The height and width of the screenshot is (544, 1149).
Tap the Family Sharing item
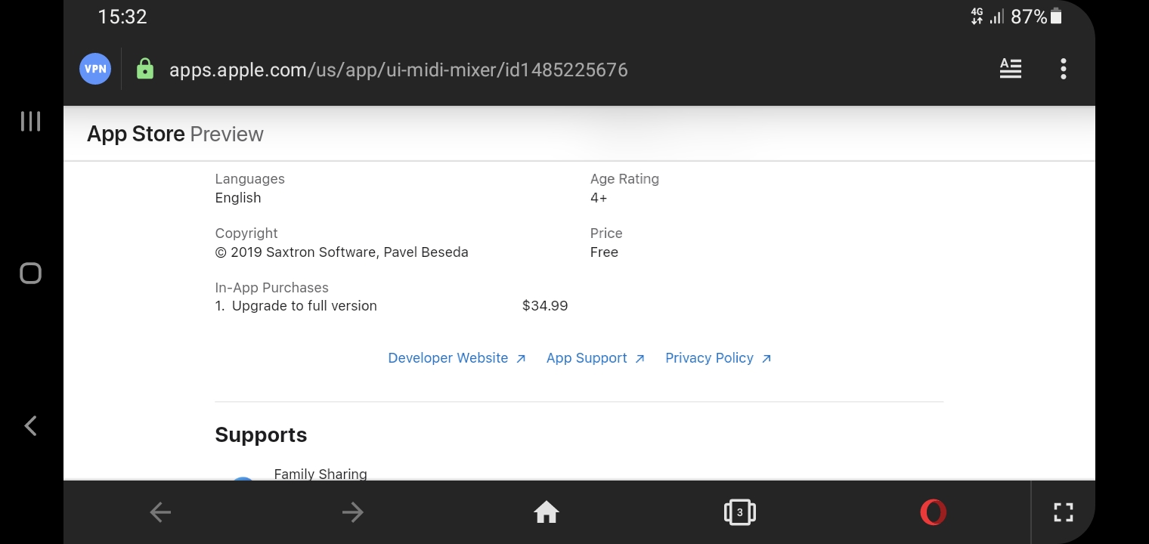tap(320, 474)
